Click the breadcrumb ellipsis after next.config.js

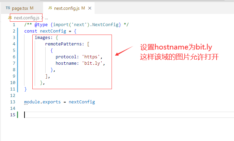(x=46, y=18)
